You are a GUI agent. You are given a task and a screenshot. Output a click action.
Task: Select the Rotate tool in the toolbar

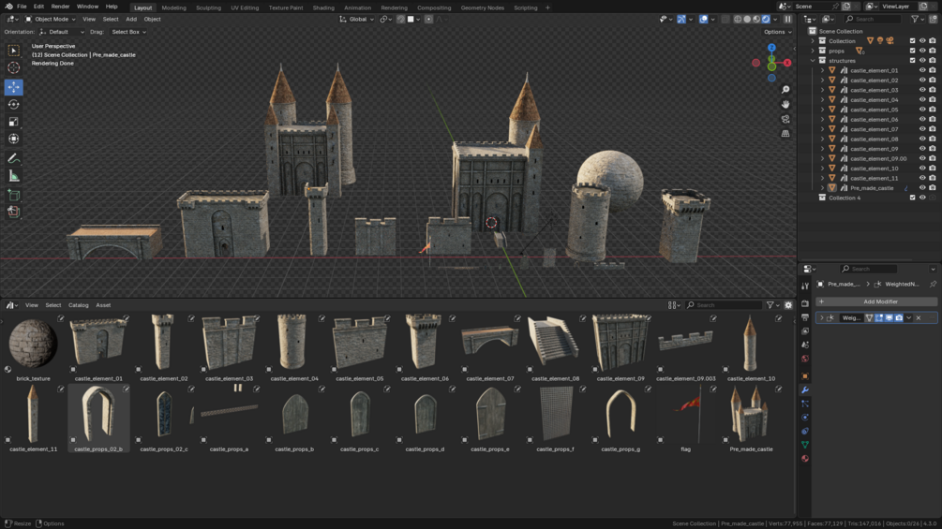tap(13, 104)
